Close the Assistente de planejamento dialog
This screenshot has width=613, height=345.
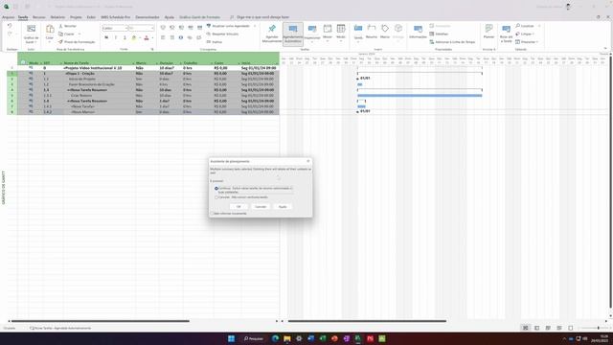point(308,161)
